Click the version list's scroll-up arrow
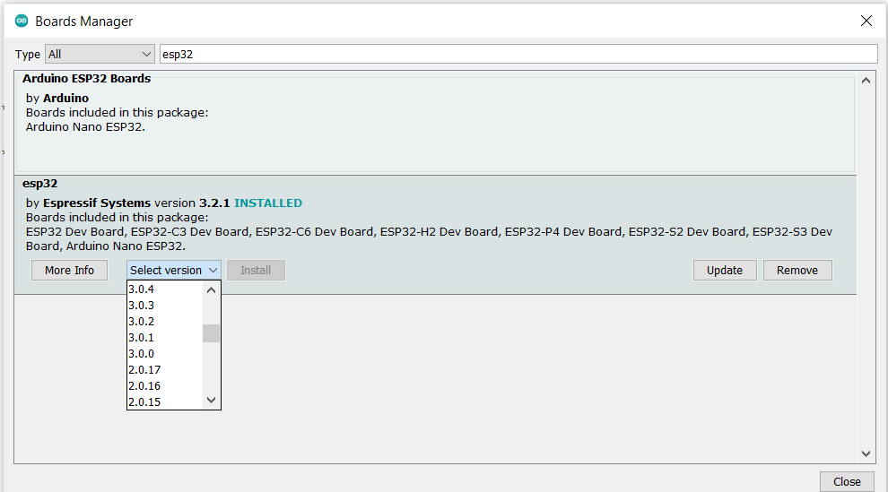The height and width of the screenshot is (492, 888). pyautogui.click(x=212, y=290)
